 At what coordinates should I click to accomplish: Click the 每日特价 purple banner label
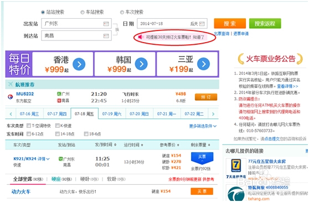tap(19, 64)
